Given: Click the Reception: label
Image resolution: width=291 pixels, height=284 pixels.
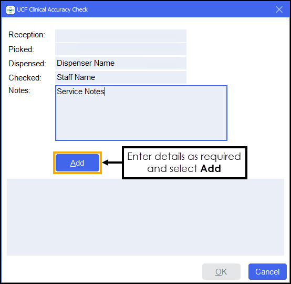Looking at the screenshot, I should pyautogui.click(x=27, y=35).
